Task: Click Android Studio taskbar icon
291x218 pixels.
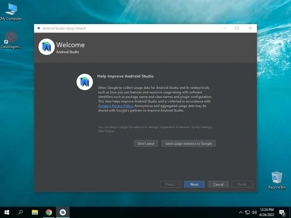Action: [63, 212]
